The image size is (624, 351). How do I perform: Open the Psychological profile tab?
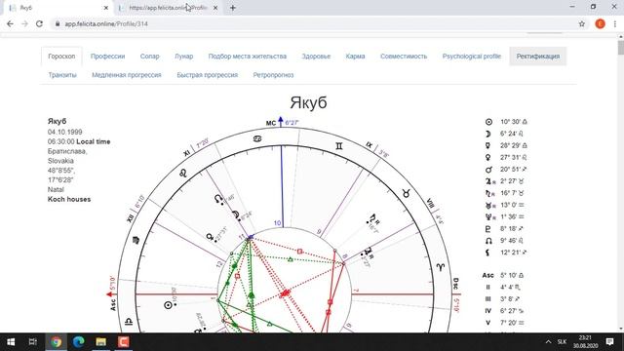(x=472, y=57)
